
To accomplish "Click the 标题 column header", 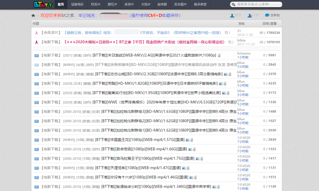I will [36, 24].
